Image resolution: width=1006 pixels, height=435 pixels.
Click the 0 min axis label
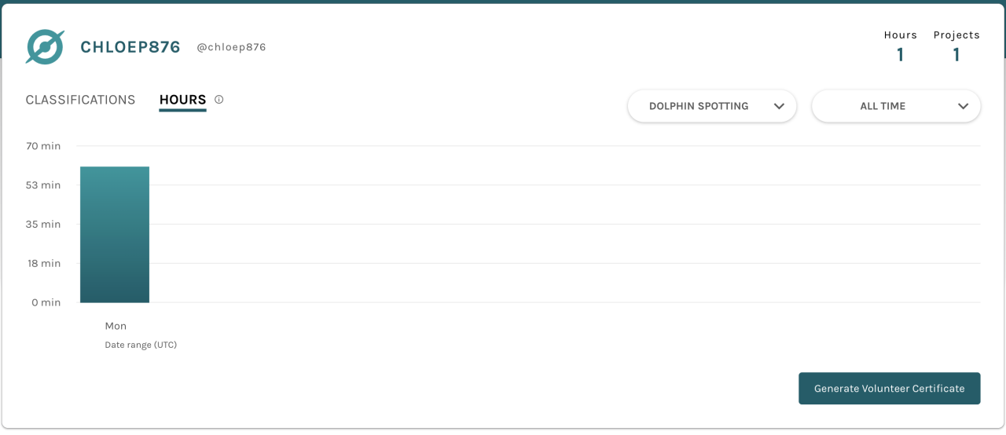pyautogui.click(x=46, y=302)
